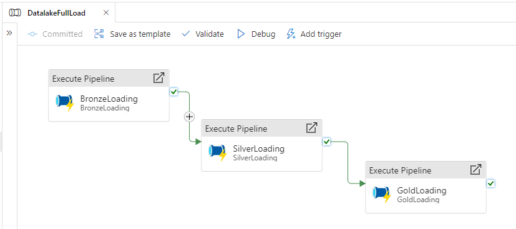Click the smaller GoldLoading pipeline subtitle
This screenshot has width=516, height=229.
(418, 200)
